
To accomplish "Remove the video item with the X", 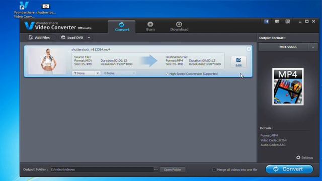I will [249, 49].
